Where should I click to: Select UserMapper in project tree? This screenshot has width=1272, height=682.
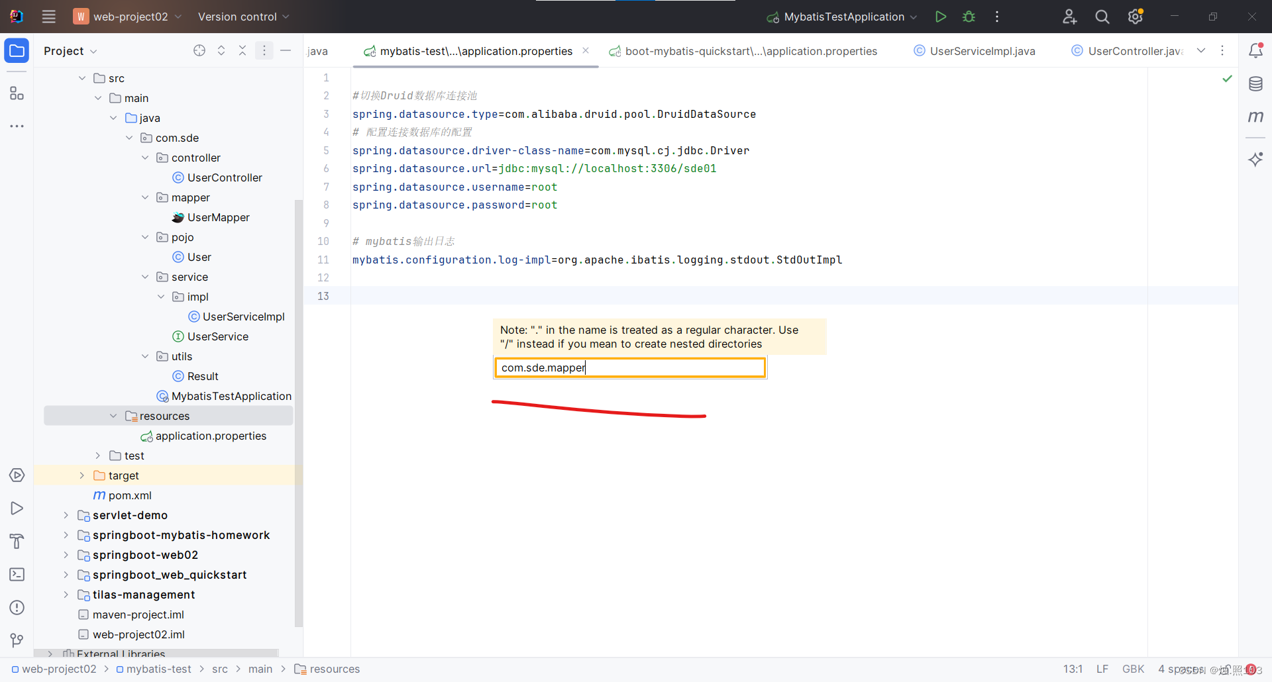click(210, 217)
